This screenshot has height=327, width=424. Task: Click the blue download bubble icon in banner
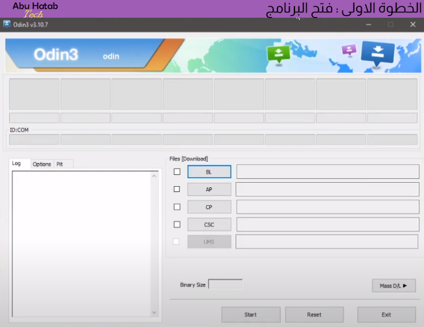pos(378,54)
